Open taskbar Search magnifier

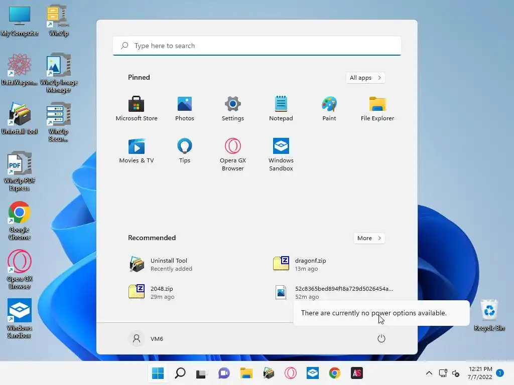tap(180, 373)
